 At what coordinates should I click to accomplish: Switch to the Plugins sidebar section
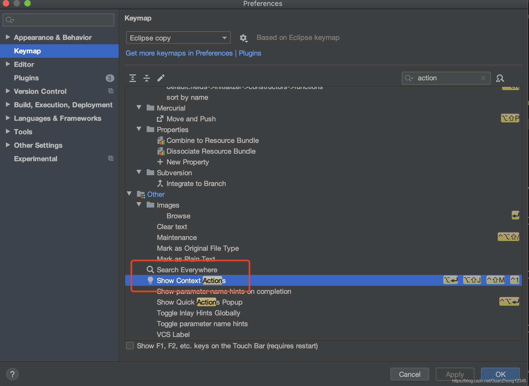point(26,78)
